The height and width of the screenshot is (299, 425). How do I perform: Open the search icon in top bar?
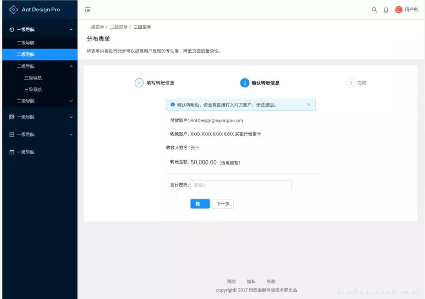point(374,9)
